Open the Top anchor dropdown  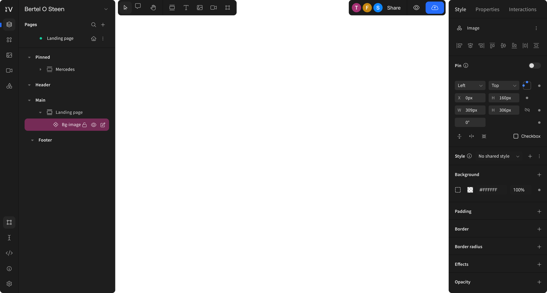[x=504, y=85]
